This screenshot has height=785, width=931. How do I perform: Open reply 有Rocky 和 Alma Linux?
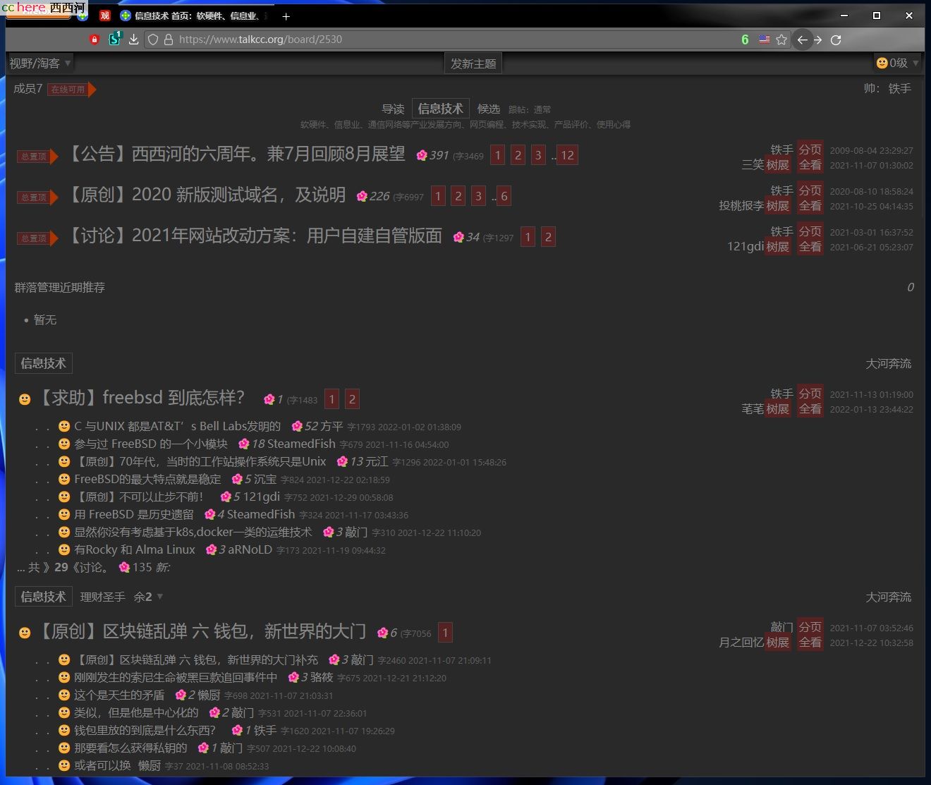click(135, 549)
